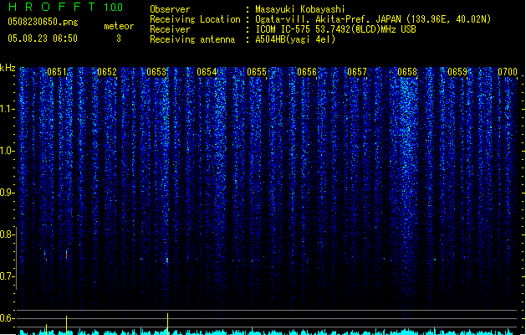Click the HROFFT title text
Screen dimensions: 526x335
pos(53,7)
